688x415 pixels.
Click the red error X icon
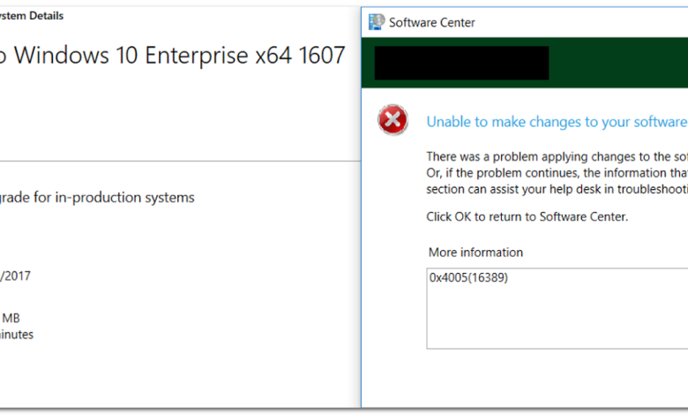click(x=393, y=119)
